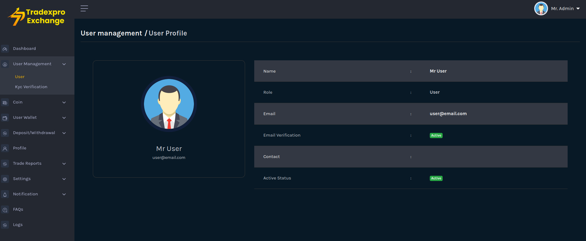Click the Active Status green badge
Image resolution: width=586 pixels, height=241 pixels.
click(436, 178)
